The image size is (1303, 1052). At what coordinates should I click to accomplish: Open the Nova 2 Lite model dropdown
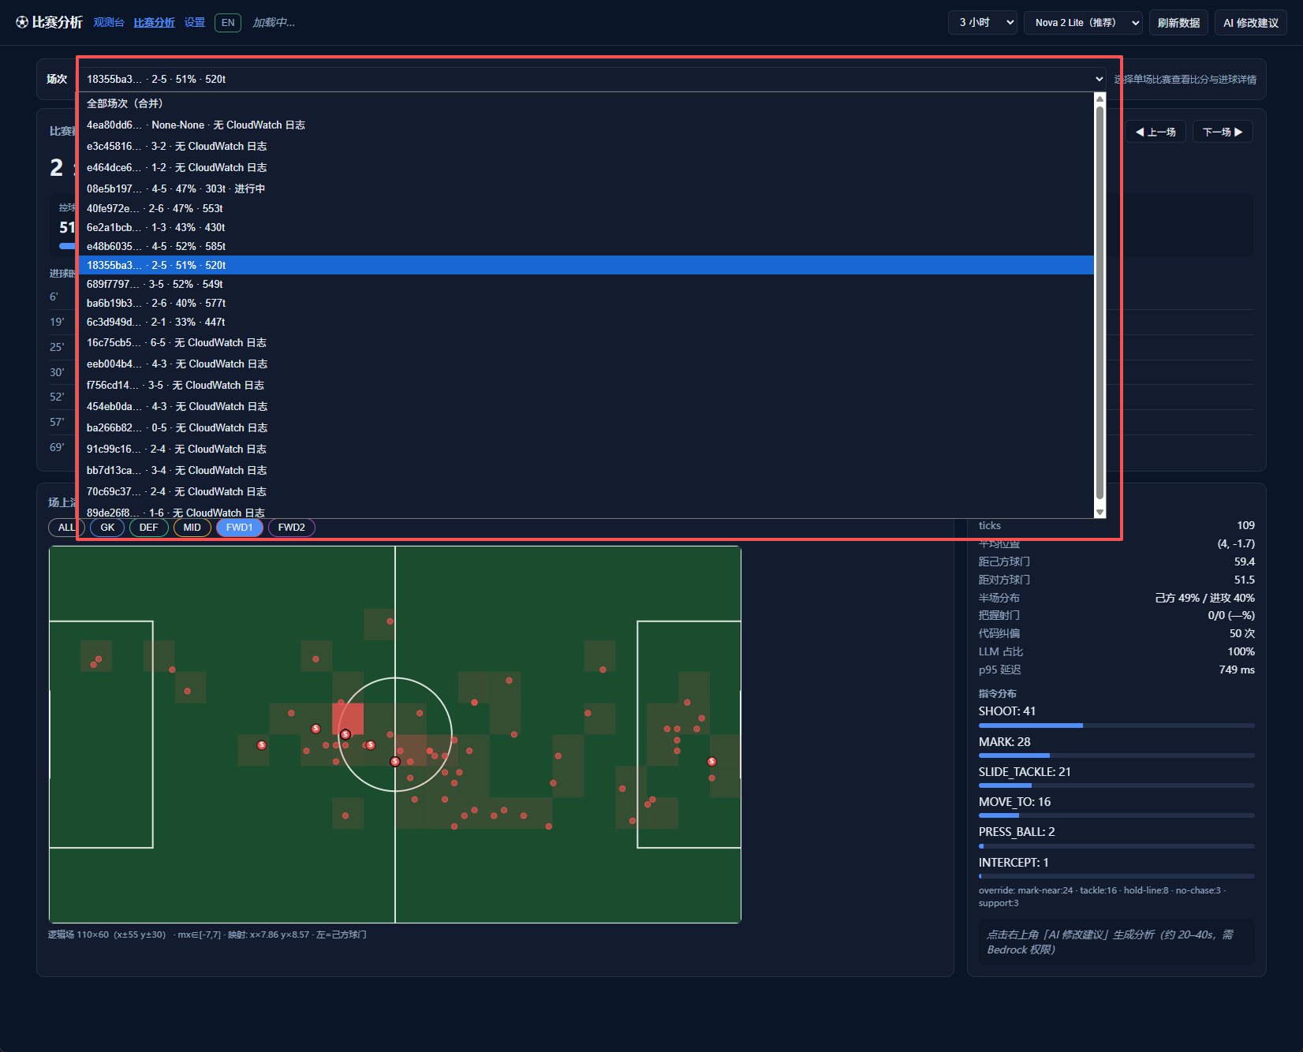1083,23
